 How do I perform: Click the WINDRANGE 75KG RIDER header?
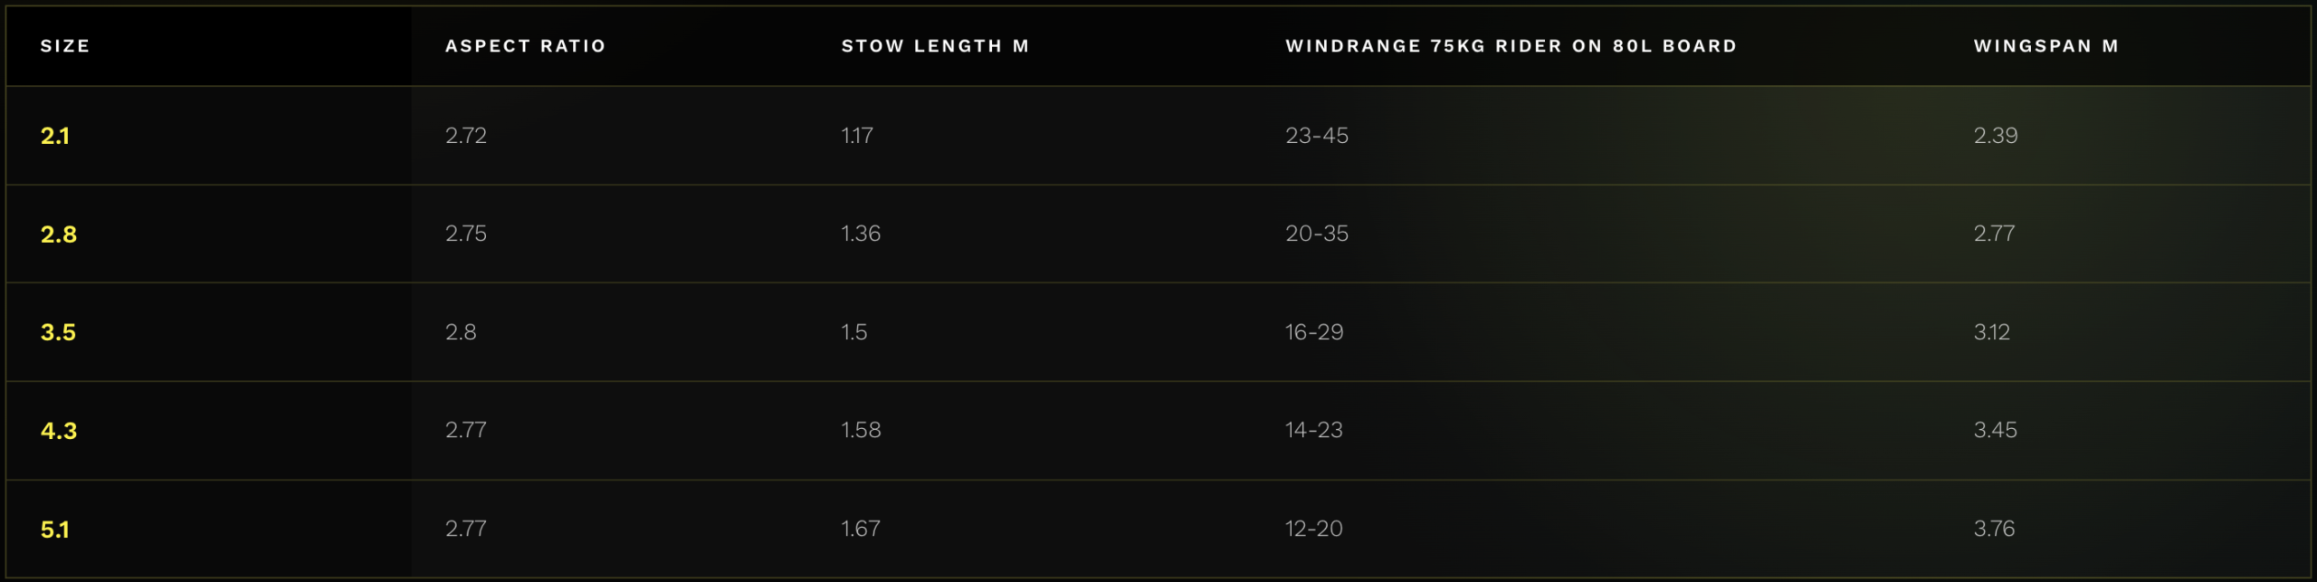1511,46
